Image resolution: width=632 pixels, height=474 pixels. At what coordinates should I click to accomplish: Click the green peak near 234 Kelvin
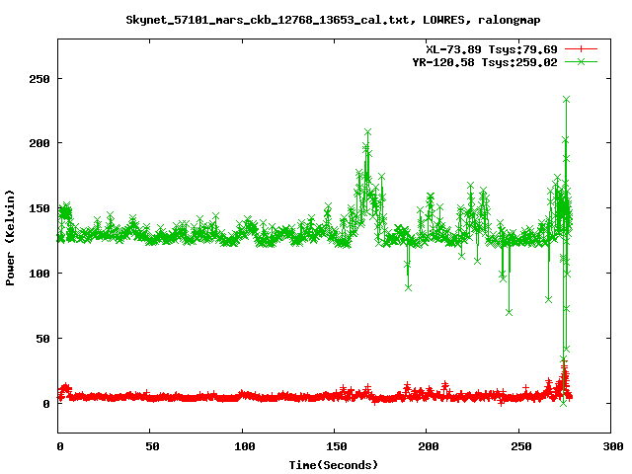566,100
